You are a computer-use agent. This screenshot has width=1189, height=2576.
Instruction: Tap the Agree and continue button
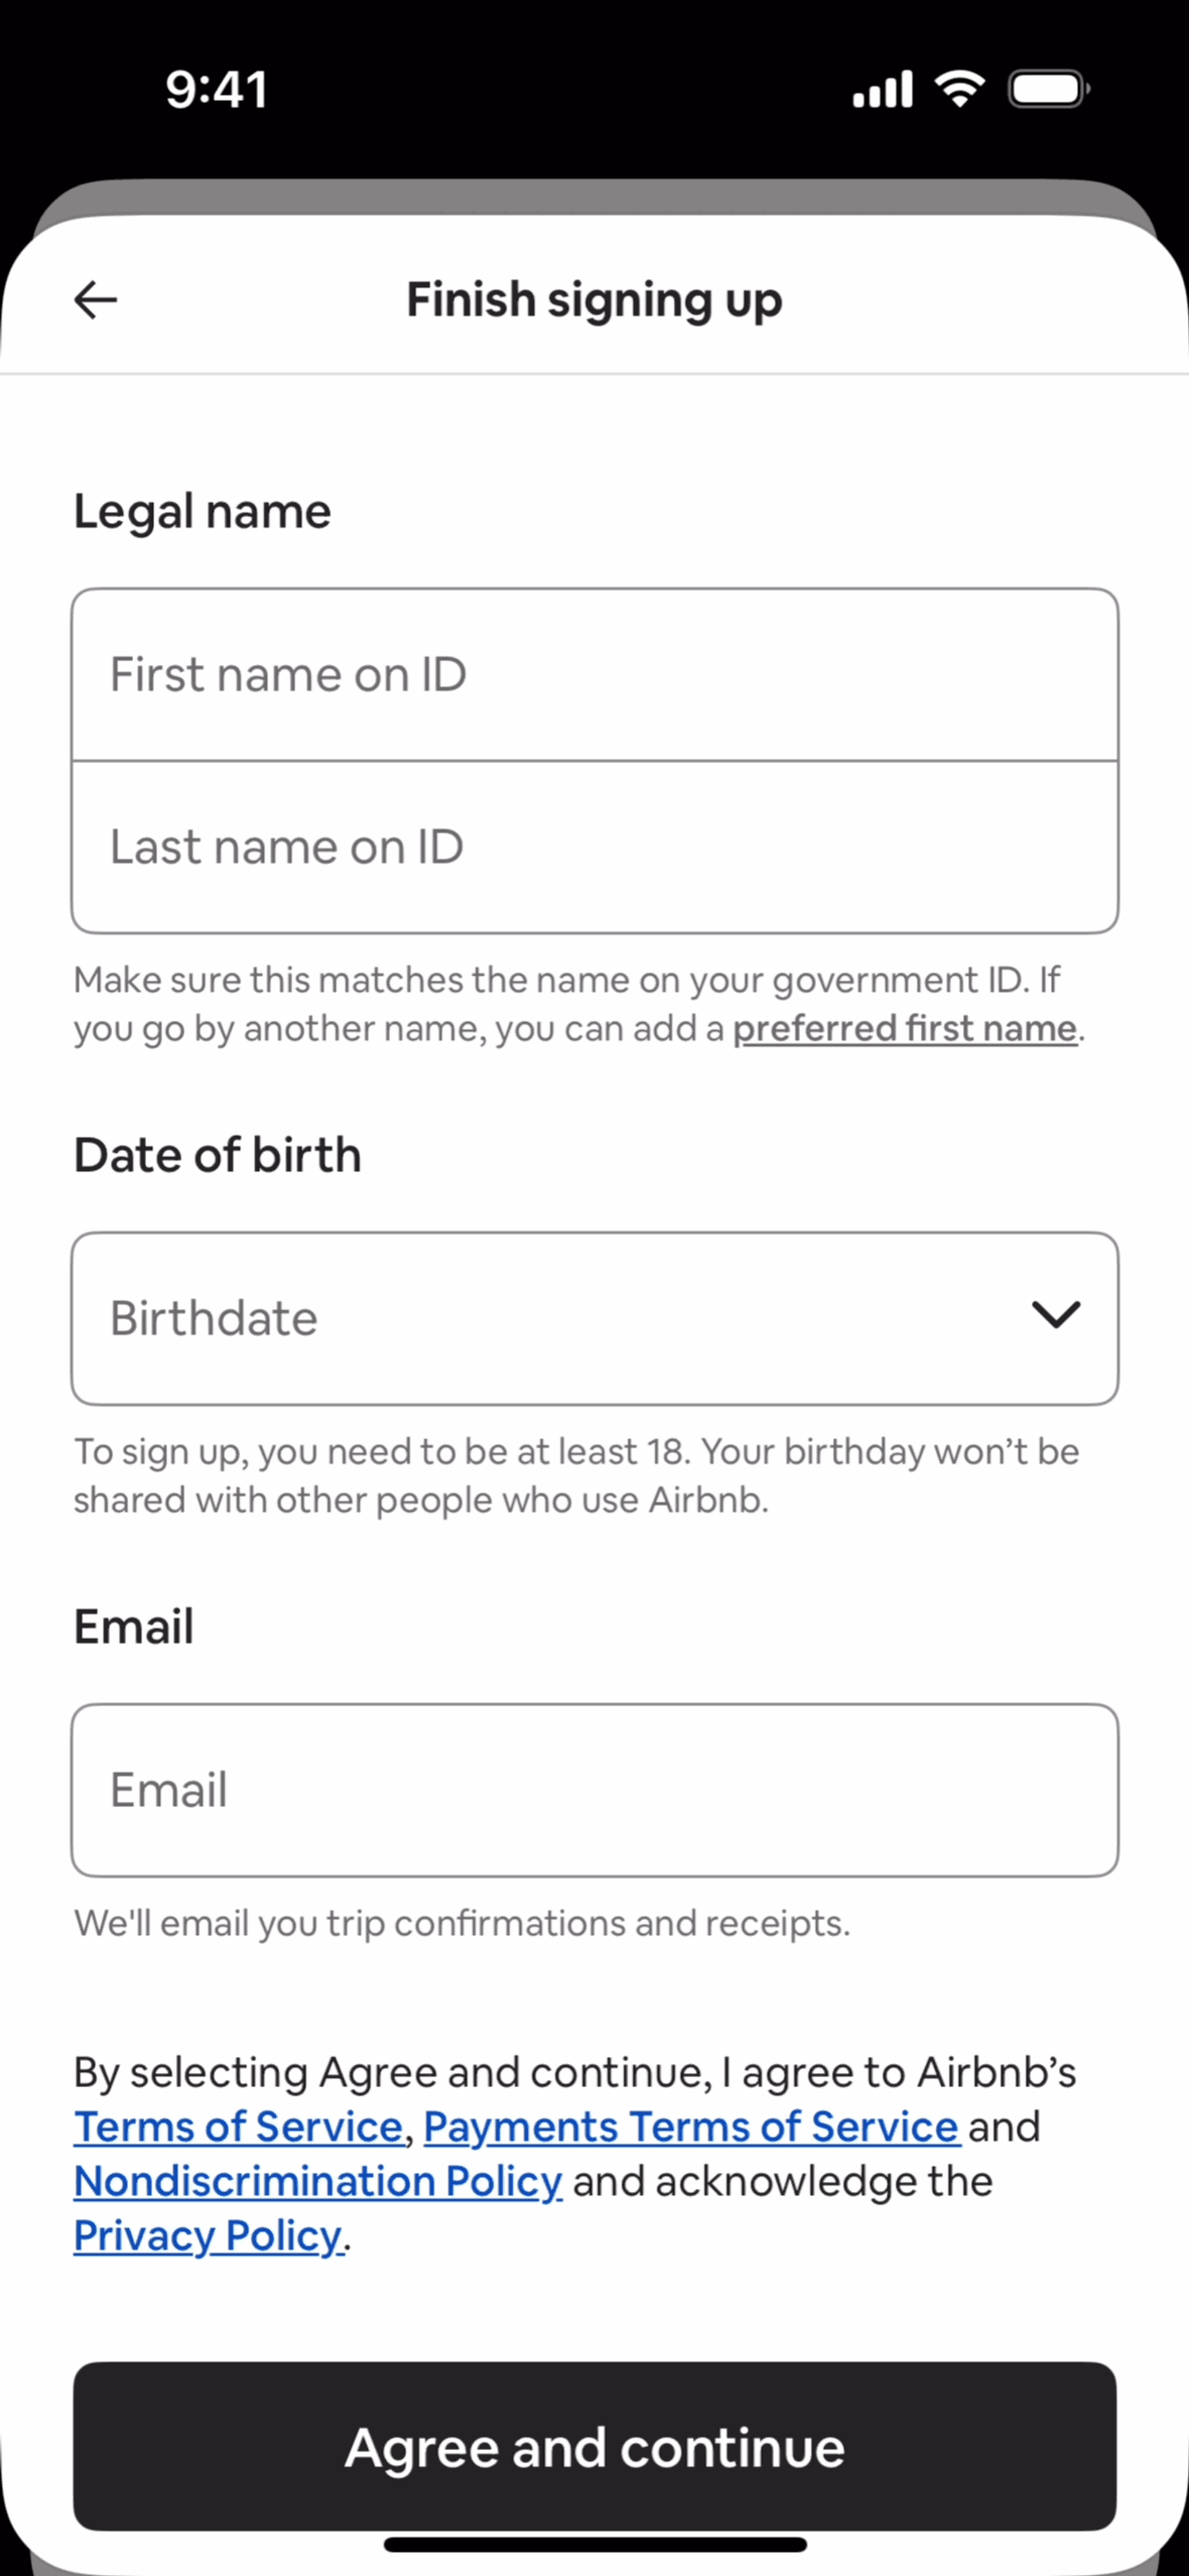point(595,2446)
